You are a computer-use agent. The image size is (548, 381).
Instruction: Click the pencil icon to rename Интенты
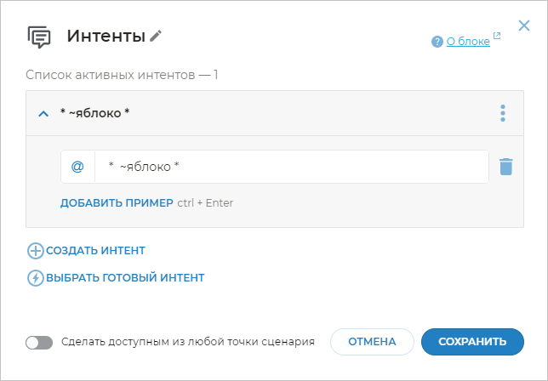156,36
